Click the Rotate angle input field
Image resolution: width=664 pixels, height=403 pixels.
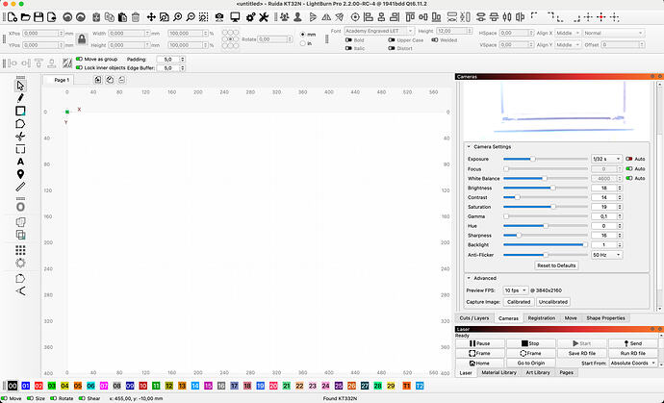click(275, 38)
